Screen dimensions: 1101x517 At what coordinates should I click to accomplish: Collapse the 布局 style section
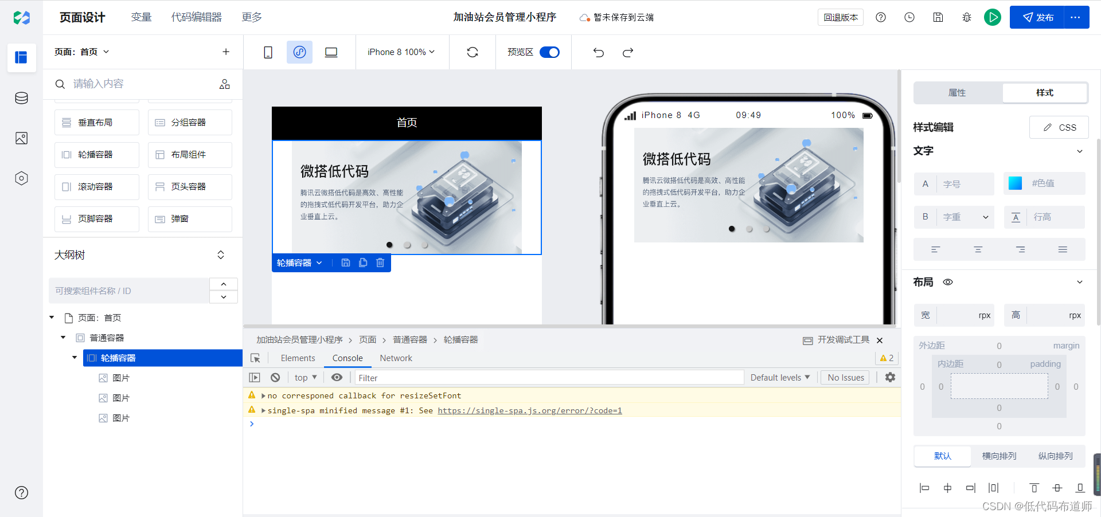click(1080, 282)
